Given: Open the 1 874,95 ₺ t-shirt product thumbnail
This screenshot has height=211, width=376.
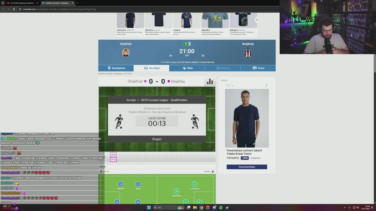Looking at the screenshot, I should point(130,20).
